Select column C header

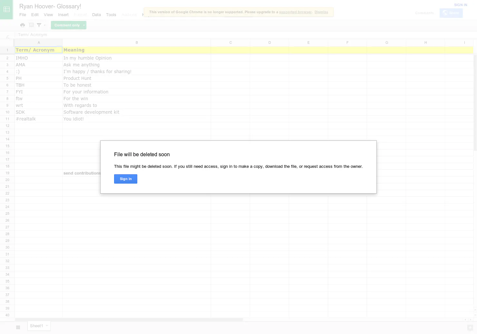click(230, 43)
